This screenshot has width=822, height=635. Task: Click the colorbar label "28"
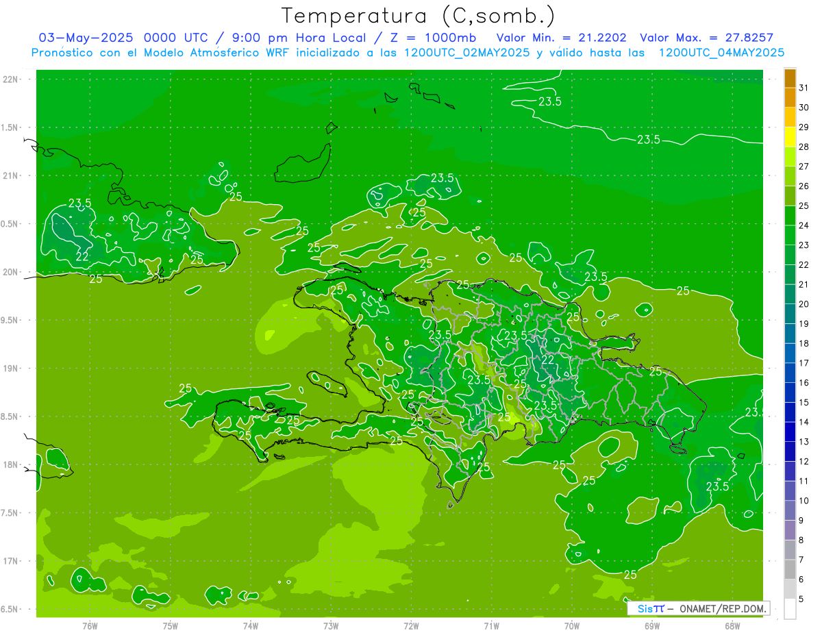point(804,147)
